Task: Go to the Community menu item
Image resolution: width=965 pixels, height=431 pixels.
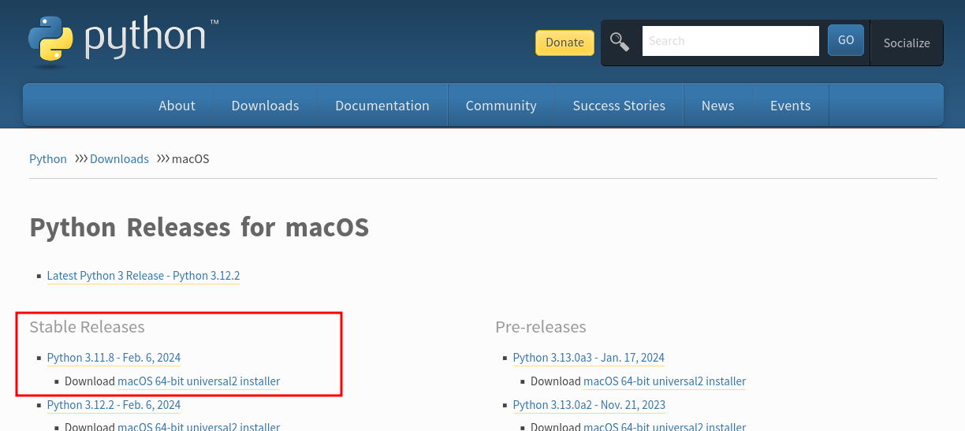Action: pos(501,106)
